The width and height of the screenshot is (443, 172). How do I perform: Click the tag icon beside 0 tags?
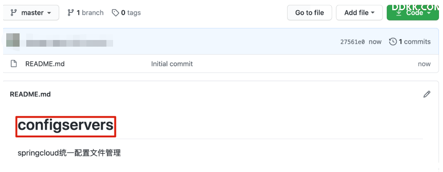[115, 13]
